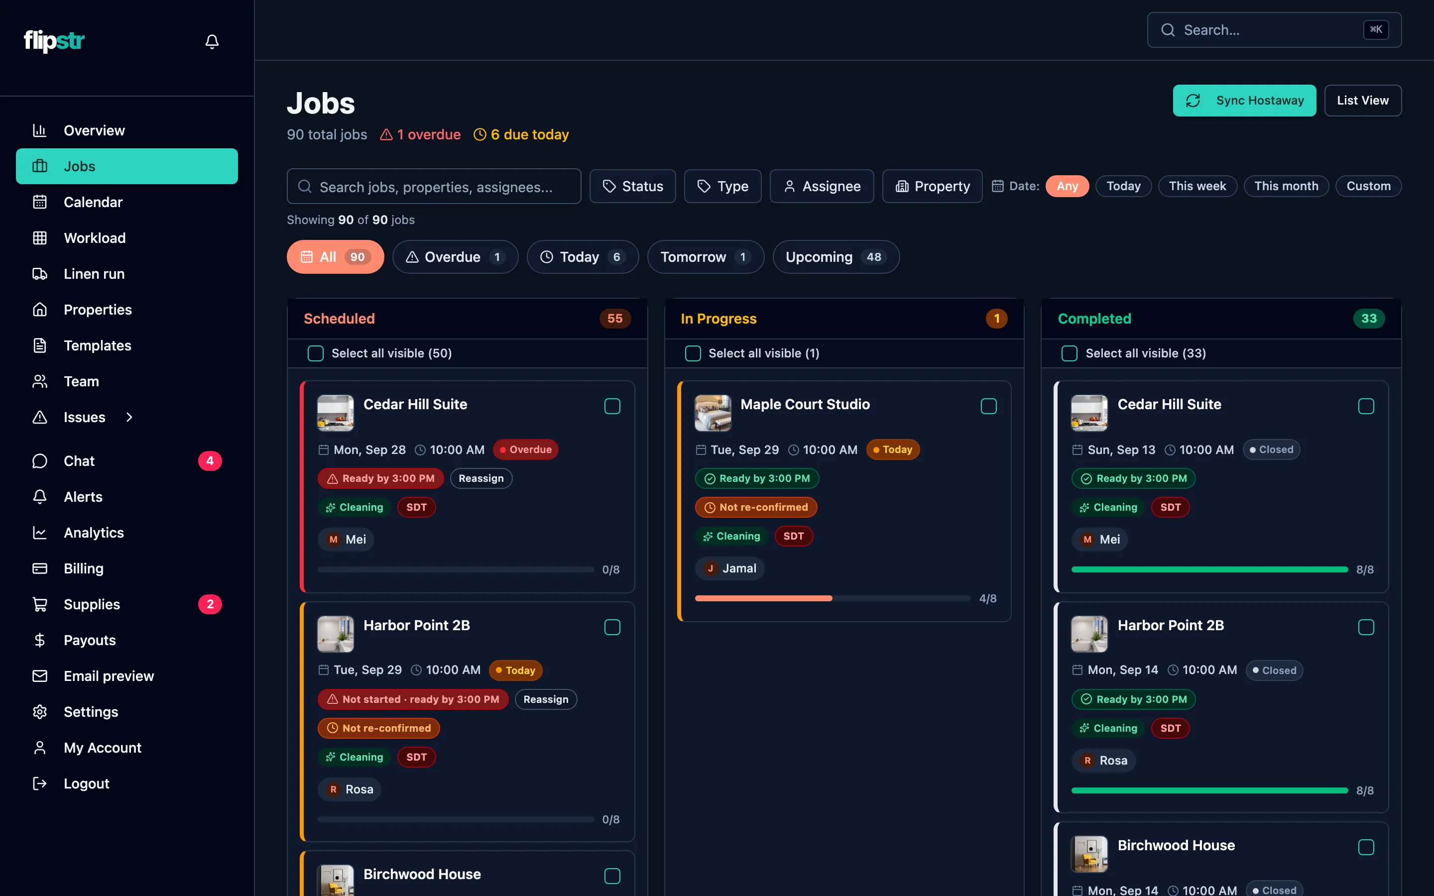The height and width of the screenshot is (896, 1434).
Task: Switch to List View
Action: click(x=1363, y=101)
